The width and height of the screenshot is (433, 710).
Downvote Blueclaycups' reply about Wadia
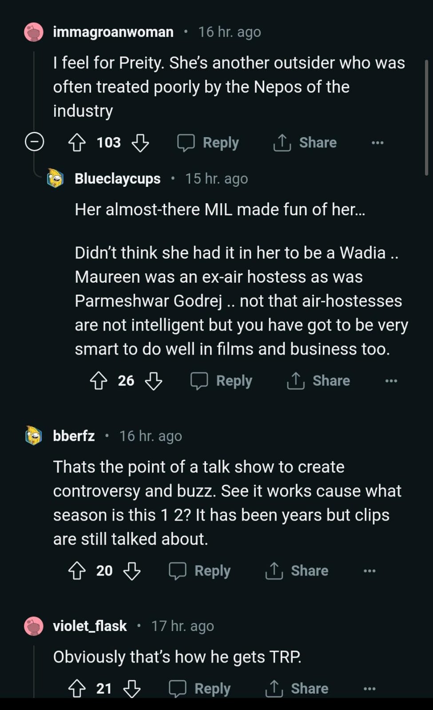(x=154, y=381)
